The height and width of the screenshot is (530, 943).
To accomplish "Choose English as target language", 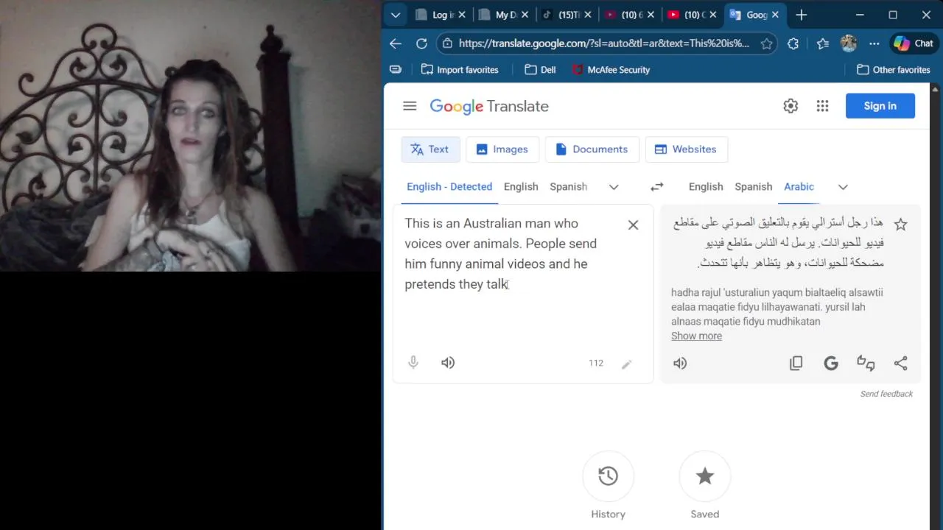I will [x=706, y=187].
